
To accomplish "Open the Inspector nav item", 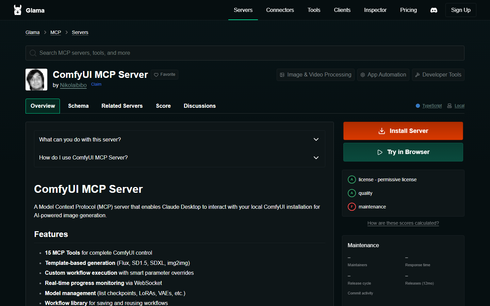I will coord(375,10).
